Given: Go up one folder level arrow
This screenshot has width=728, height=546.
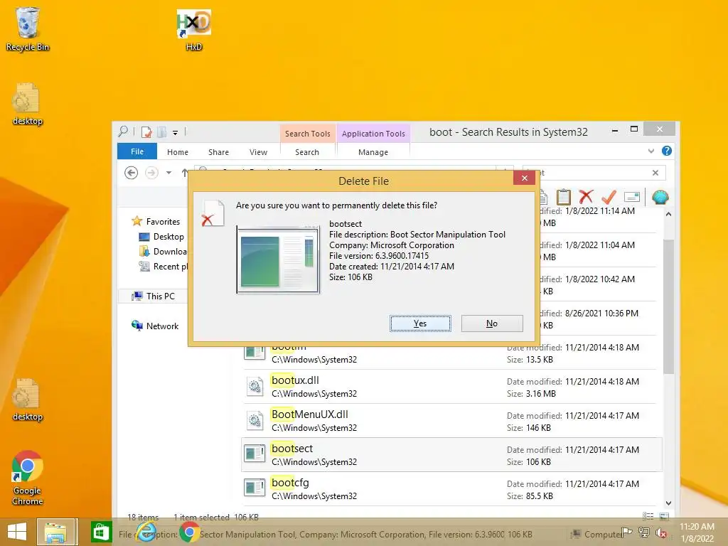Looking at the screenshot, I should tap(185, 173).
